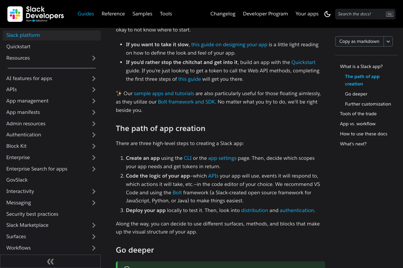403x268 pixels.
Task: Expand Block Kit chevron
Action: coord(94,146)
